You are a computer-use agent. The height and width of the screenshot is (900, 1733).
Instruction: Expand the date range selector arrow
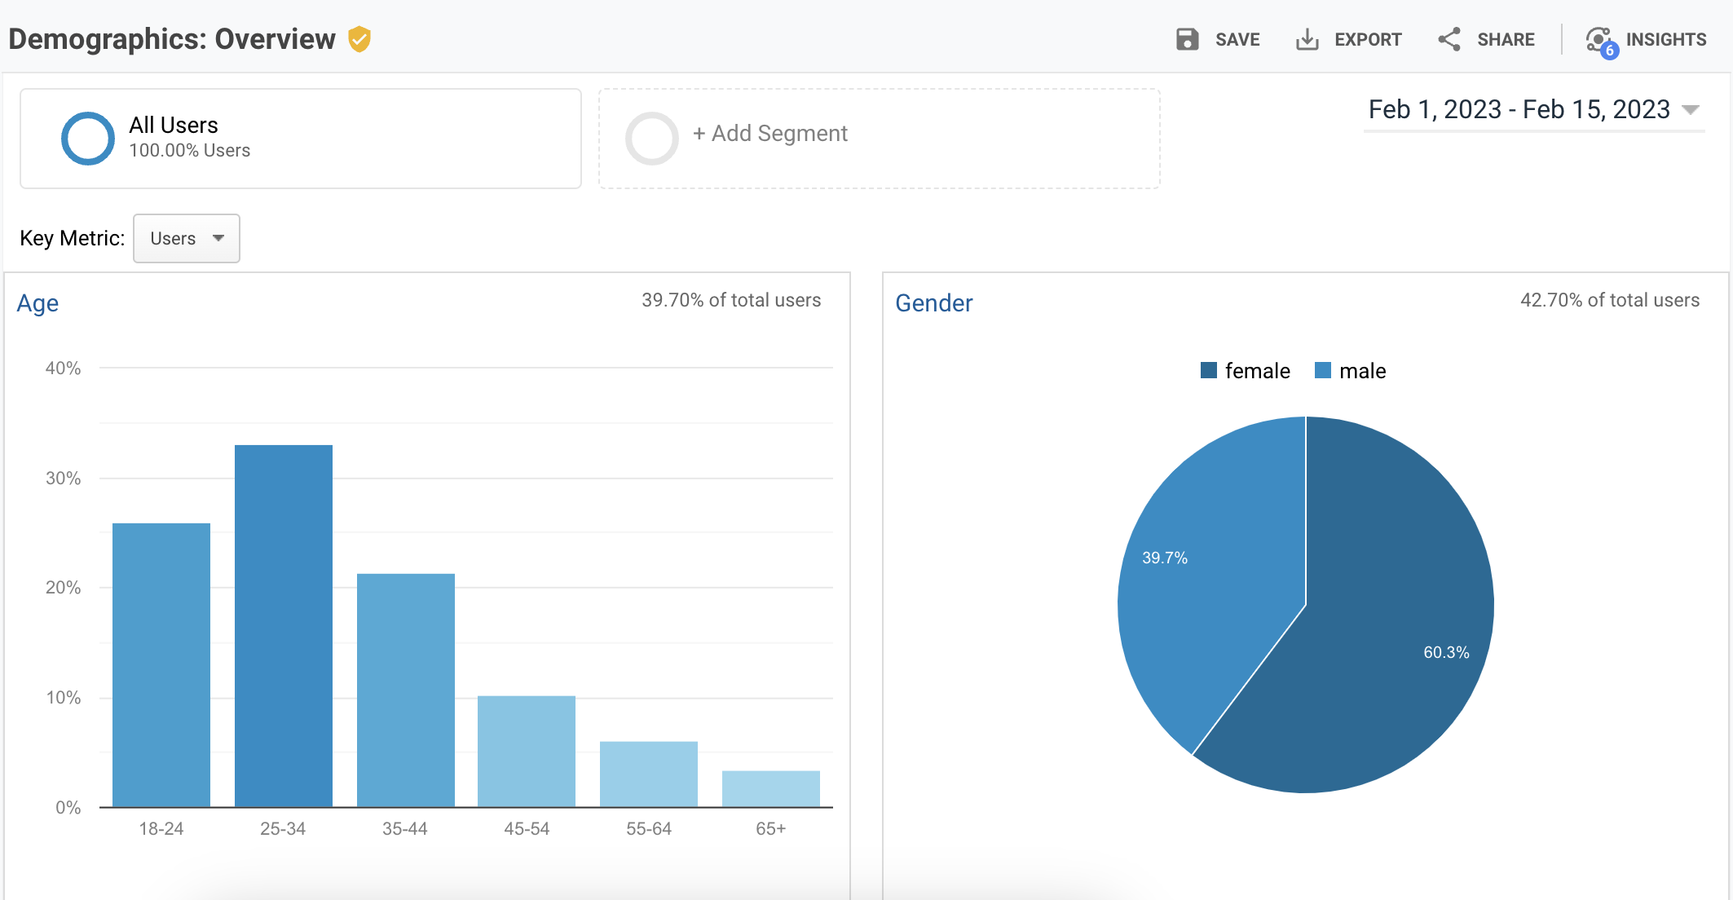tap(1691, 109)
